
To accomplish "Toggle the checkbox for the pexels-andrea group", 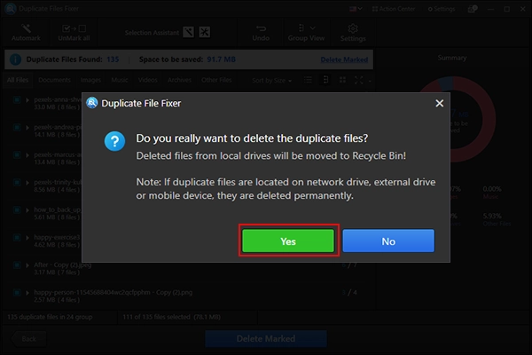I will (17, 128).
